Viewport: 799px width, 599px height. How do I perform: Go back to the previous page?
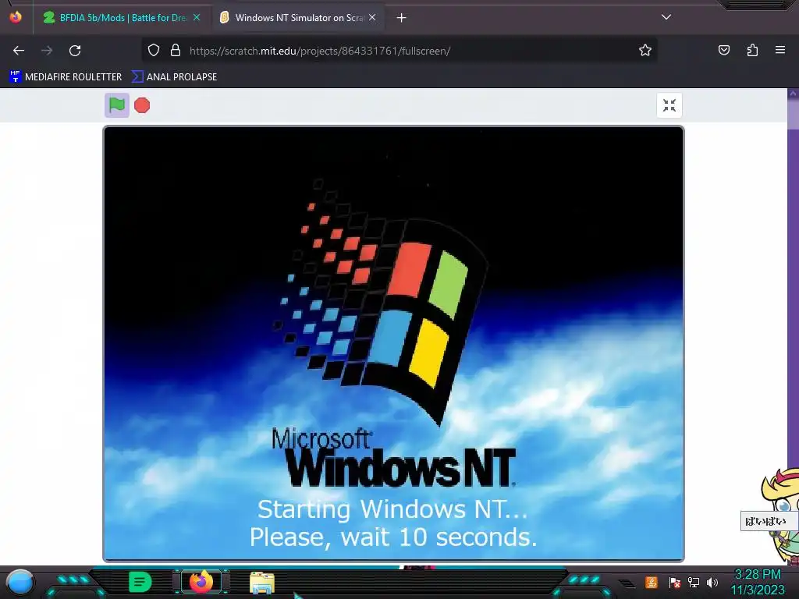pyautogui.click(x=19, y=51)
